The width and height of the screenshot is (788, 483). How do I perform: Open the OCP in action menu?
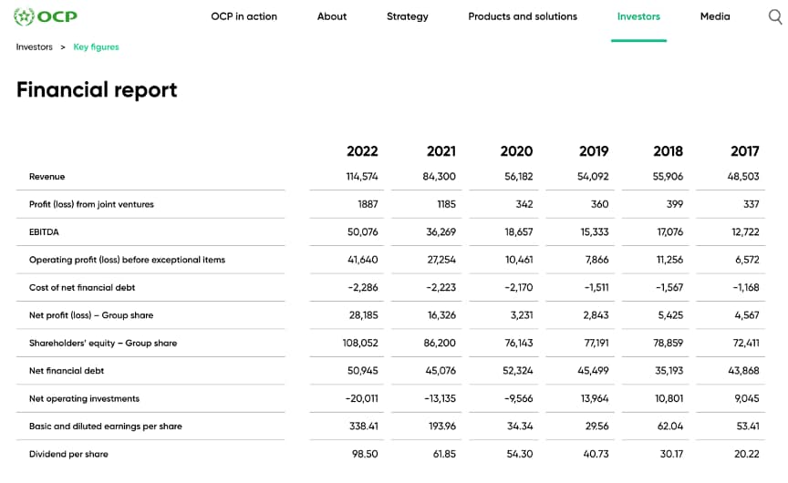(244, 16)
